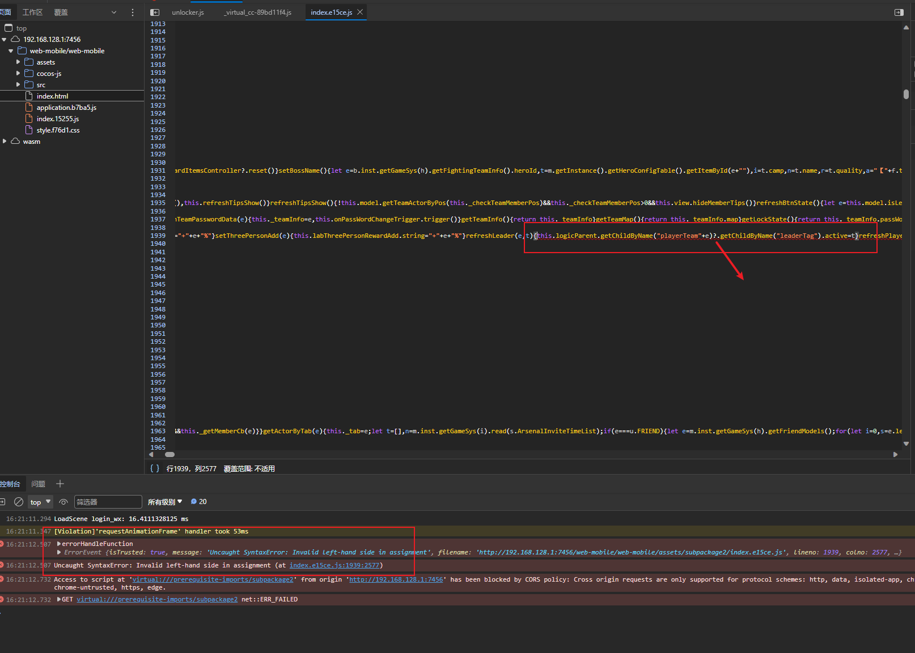Clear the console with the ban icon
Screen dimensions: 915x653
[x=19, y=502]
